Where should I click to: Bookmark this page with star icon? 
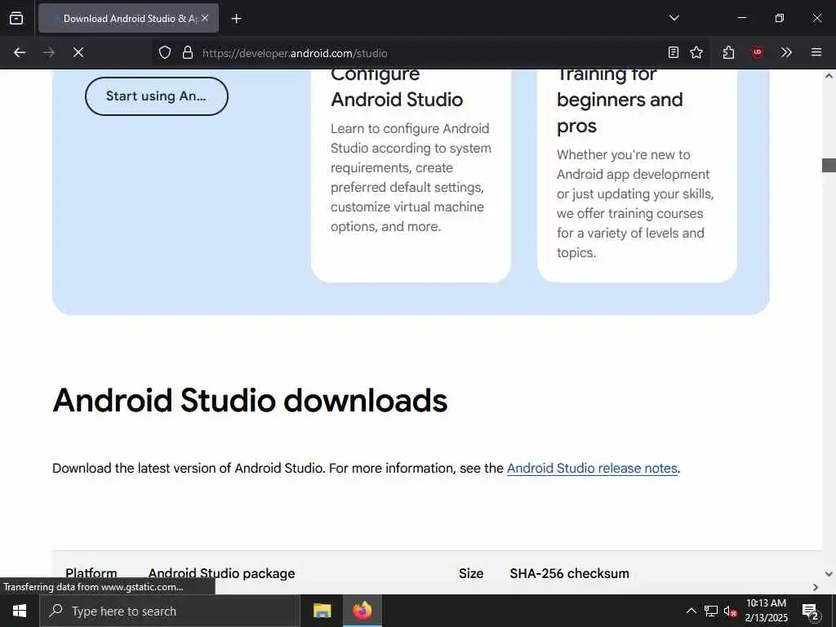(x=696, y=52)
